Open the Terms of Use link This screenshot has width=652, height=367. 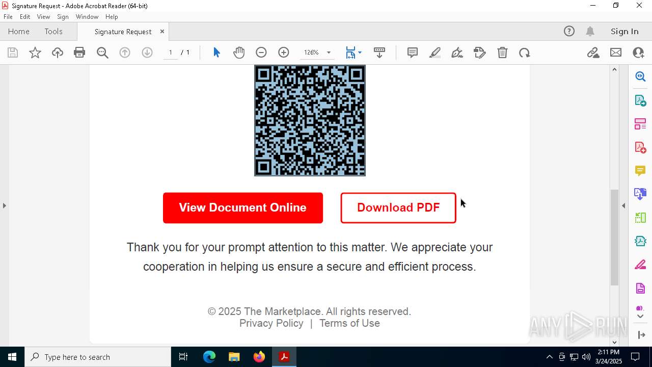click(x=349, y=323)
